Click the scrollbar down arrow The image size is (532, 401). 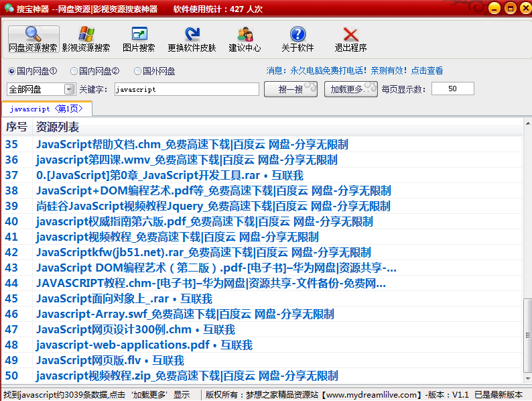point(527,378)
